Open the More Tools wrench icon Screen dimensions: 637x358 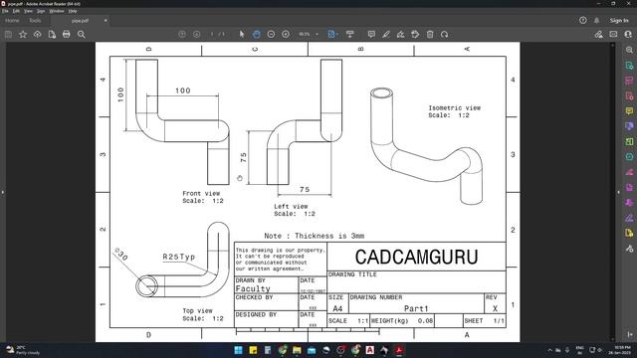pyautogui.click(x=629, y=248)
